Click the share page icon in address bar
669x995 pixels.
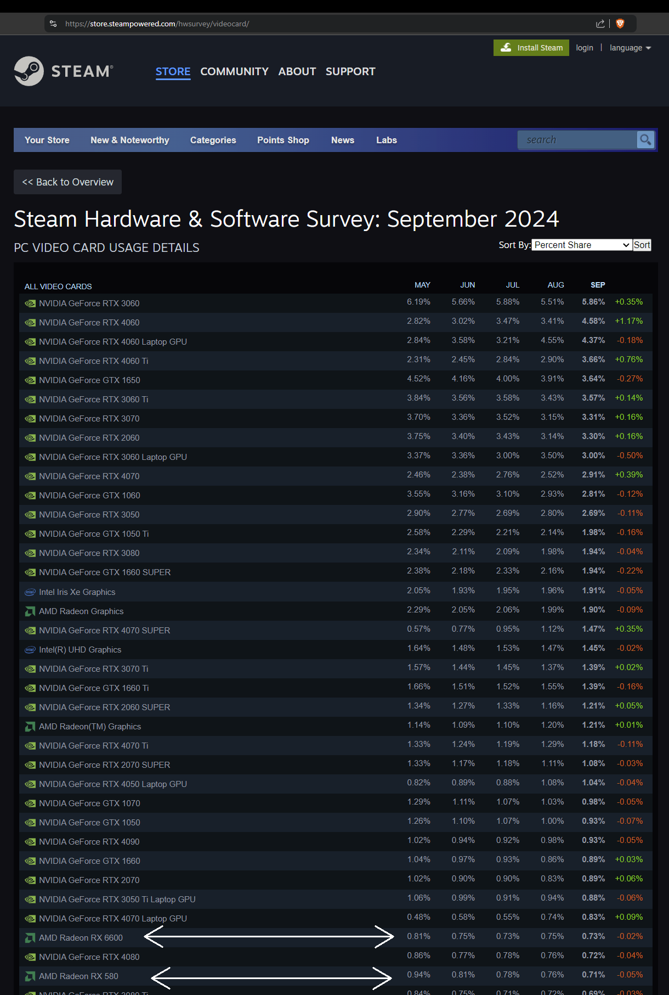point(600,24)
